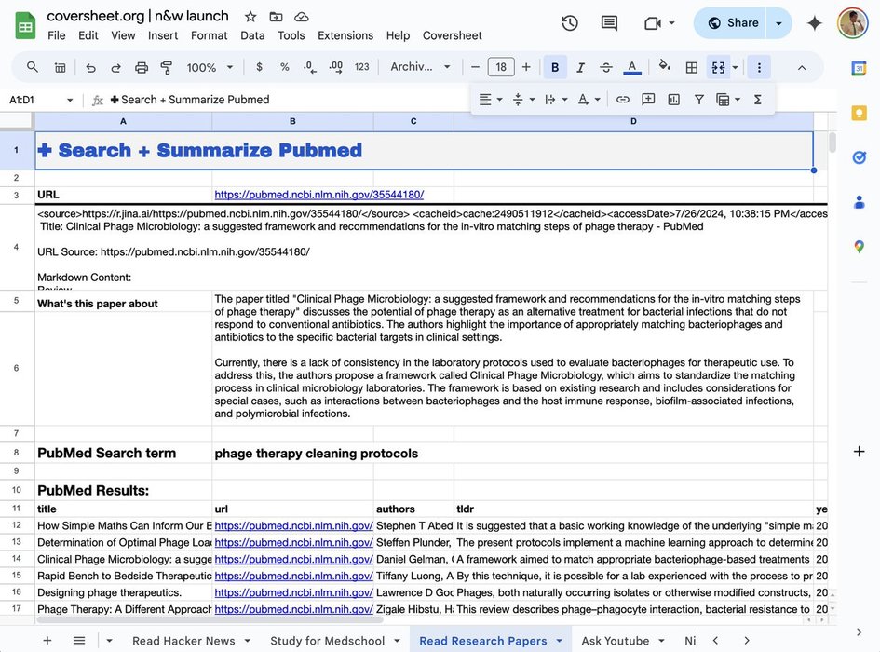The image size is (880, 652).
Task: Click the insert link icon
Action: tap(623, 99)
